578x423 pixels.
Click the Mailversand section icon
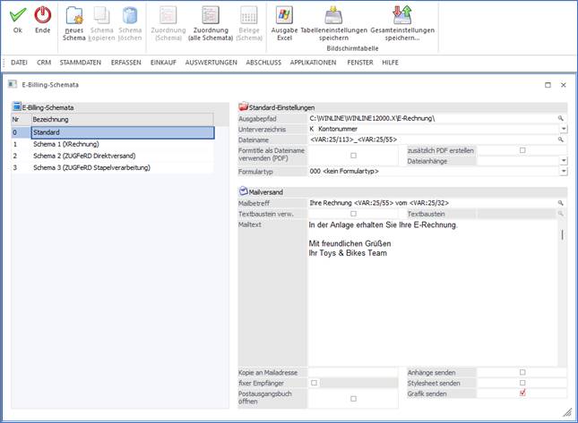pyautogui.click(x=243, y=190)
